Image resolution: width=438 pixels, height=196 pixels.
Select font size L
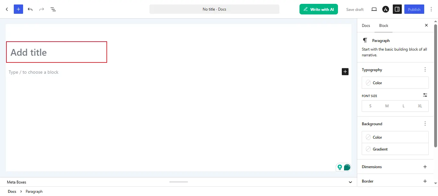click(x=403, y=106)
